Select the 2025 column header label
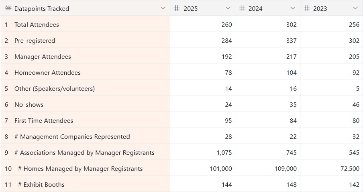 (x=190, y=9)
